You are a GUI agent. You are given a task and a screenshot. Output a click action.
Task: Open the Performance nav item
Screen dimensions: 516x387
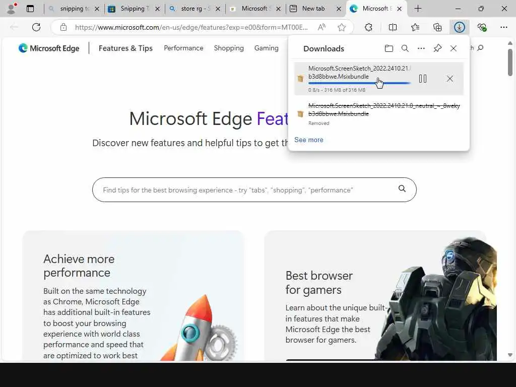coord(183,48)
